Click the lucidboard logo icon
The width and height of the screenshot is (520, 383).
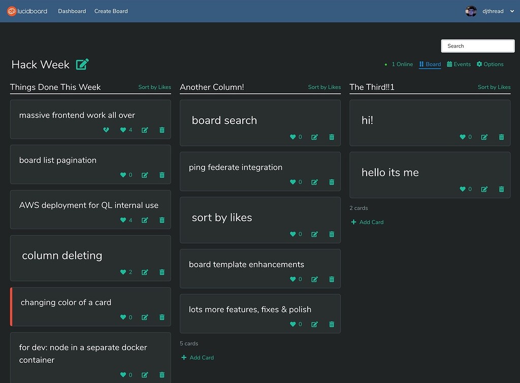(12, 11)
